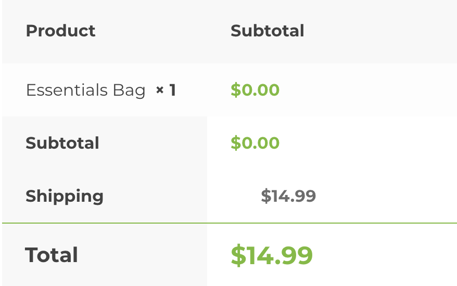This screenshot has width=457, height=286.
Task: Click the dollar sign in Subtotal row amount
Action: (x=235, y=143)
